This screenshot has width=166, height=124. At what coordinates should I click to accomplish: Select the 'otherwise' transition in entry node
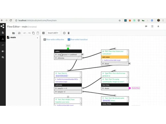tap(68, 58)
